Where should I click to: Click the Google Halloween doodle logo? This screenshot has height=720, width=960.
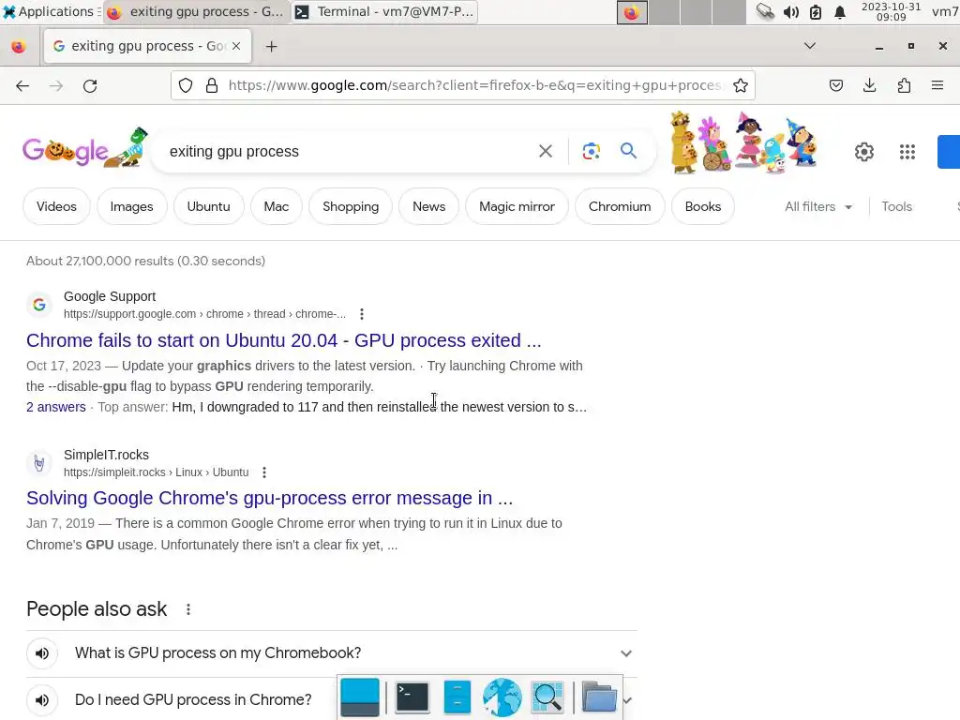tap(84, 149)
